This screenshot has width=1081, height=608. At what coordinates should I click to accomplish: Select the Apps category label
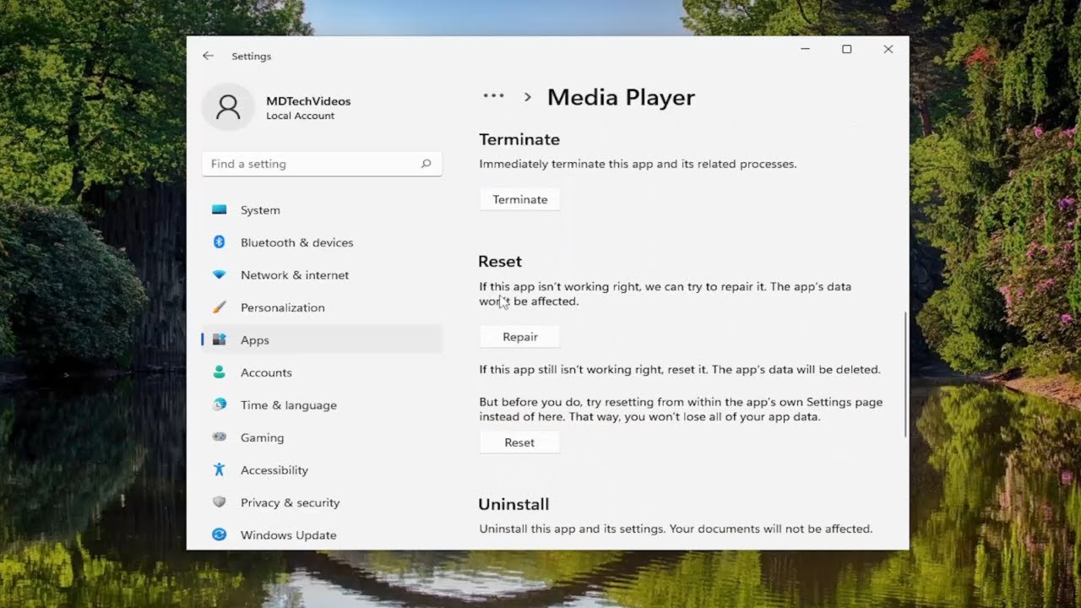254,340
